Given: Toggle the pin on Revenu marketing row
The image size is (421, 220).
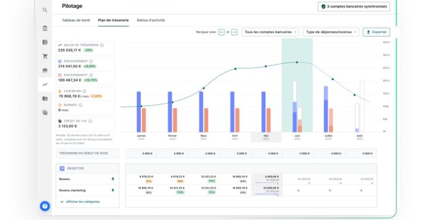Looking at the screenshot, I should coord(113,190).
